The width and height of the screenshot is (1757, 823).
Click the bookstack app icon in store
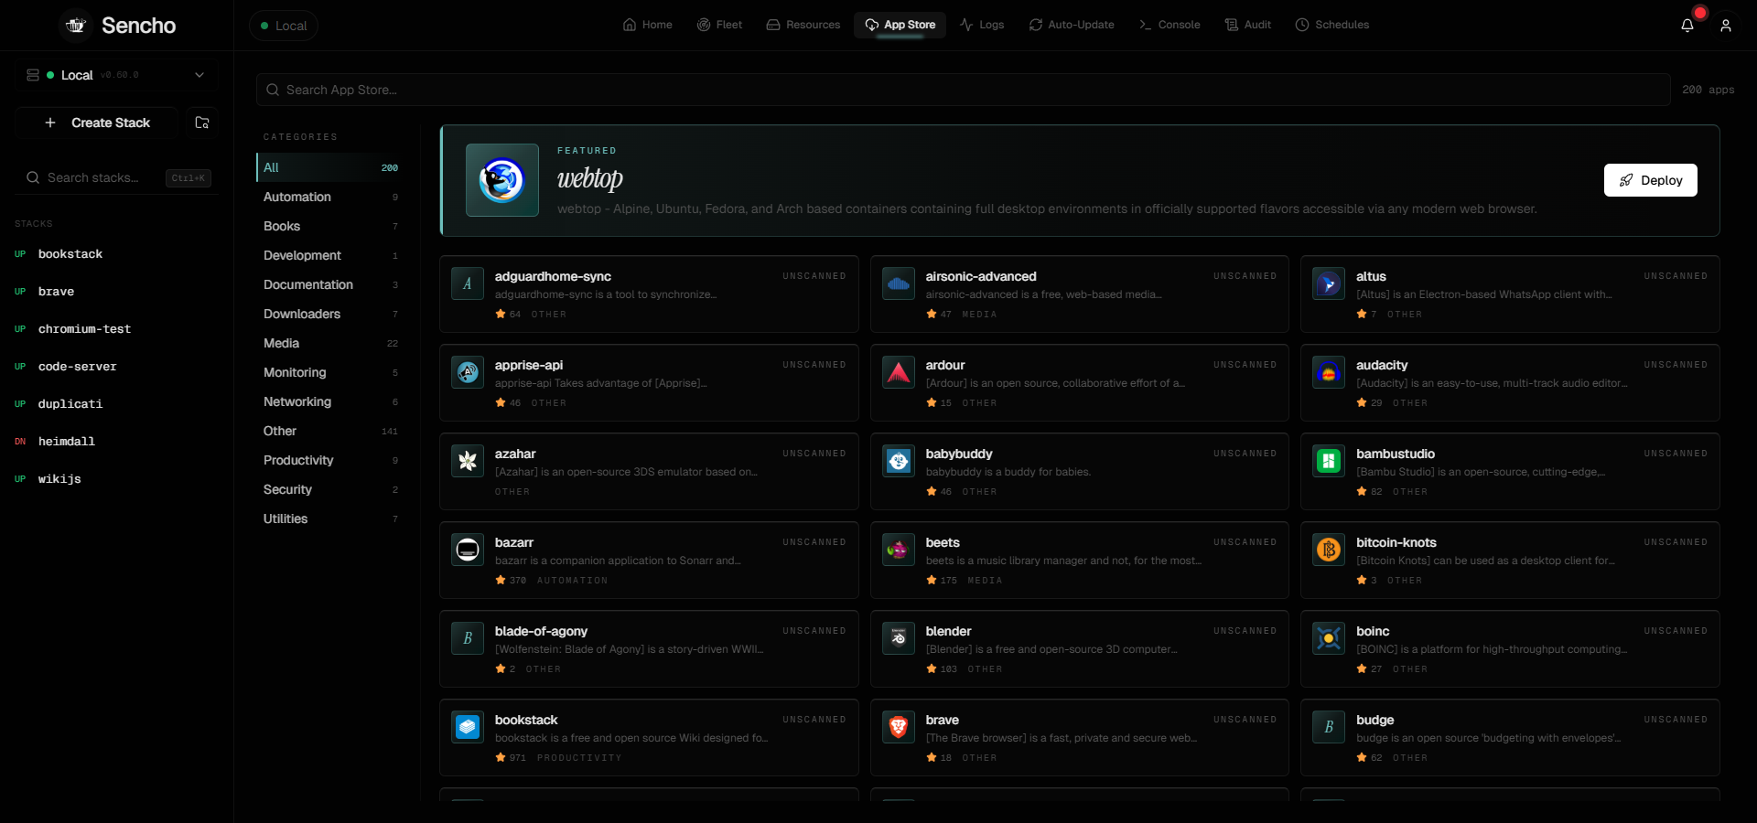click(468, 727)
